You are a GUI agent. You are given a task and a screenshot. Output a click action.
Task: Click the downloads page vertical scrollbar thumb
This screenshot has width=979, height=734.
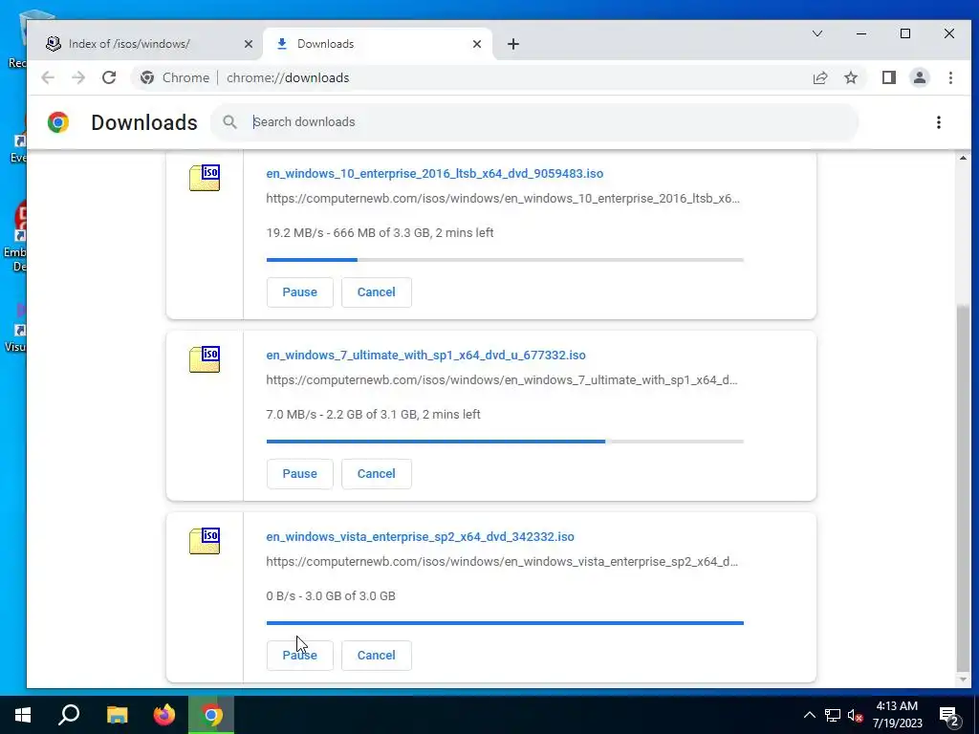(962, 486)
